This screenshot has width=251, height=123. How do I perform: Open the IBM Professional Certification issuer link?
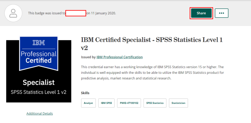coord(120,57)
